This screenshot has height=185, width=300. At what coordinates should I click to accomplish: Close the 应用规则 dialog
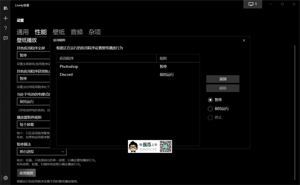(x=244, y=40)
